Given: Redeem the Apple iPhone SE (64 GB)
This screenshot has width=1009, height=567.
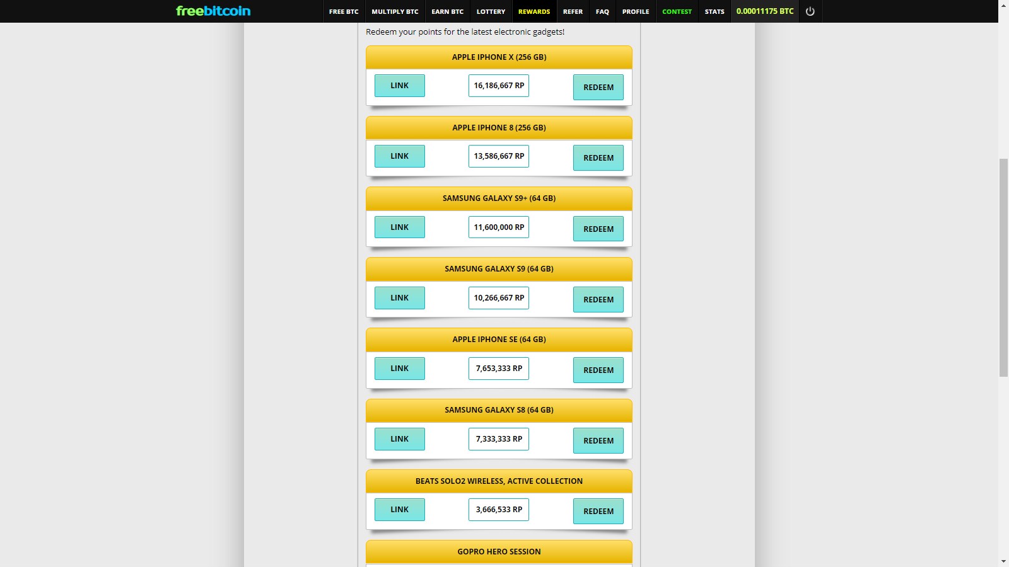Looking at the screenshot, I should coord(598,370).
